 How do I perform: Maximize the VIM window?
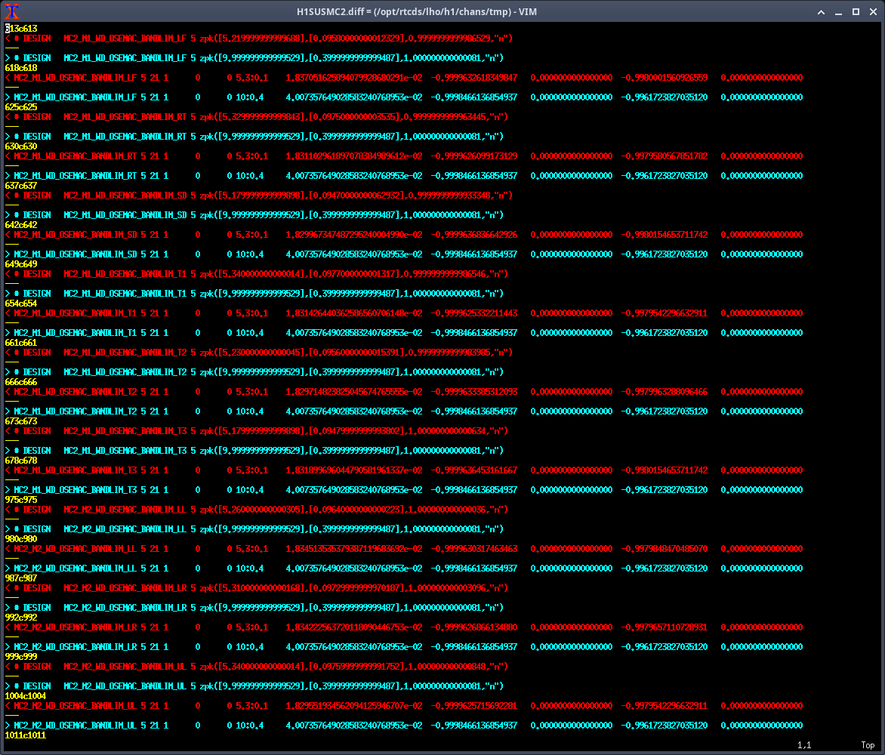(x=856, y=12)
